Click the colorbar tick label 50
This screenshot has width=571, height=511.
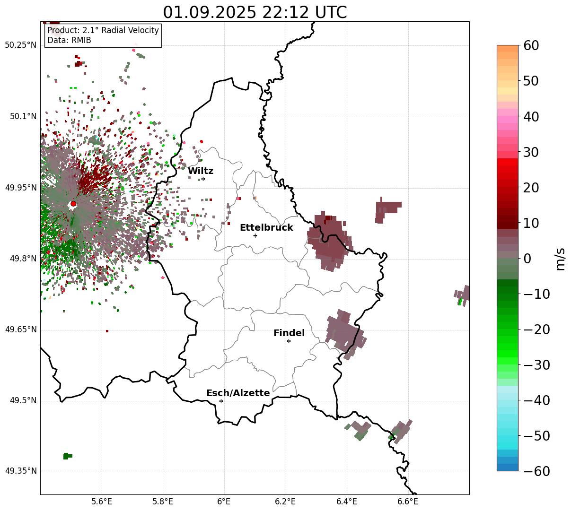click(x=532, y=81)
